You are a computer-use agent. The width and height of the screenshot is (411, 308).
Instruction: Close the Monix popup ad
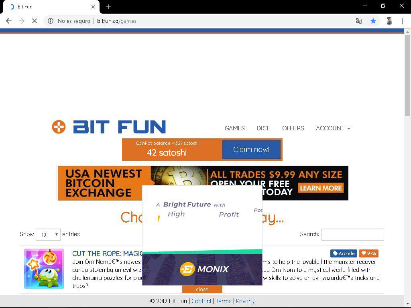pos(202,289)
